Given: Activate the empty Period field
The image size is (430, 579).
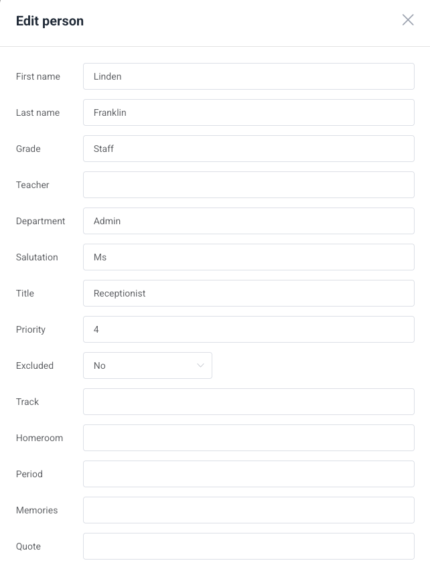Looking at the screenshot, I should click(248, 474).
